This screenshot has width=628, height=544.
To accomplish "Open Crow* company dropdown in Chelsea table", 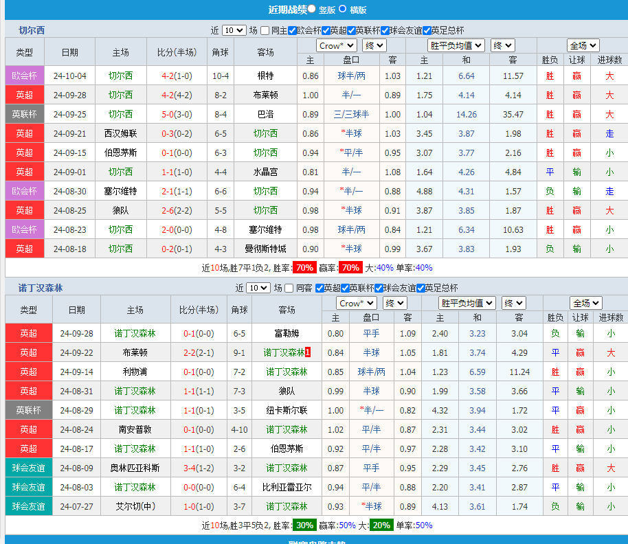I will (x=336, y=45).
